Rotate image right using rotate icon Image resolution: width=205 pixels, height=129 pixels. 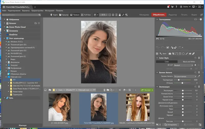click(176, 47)
